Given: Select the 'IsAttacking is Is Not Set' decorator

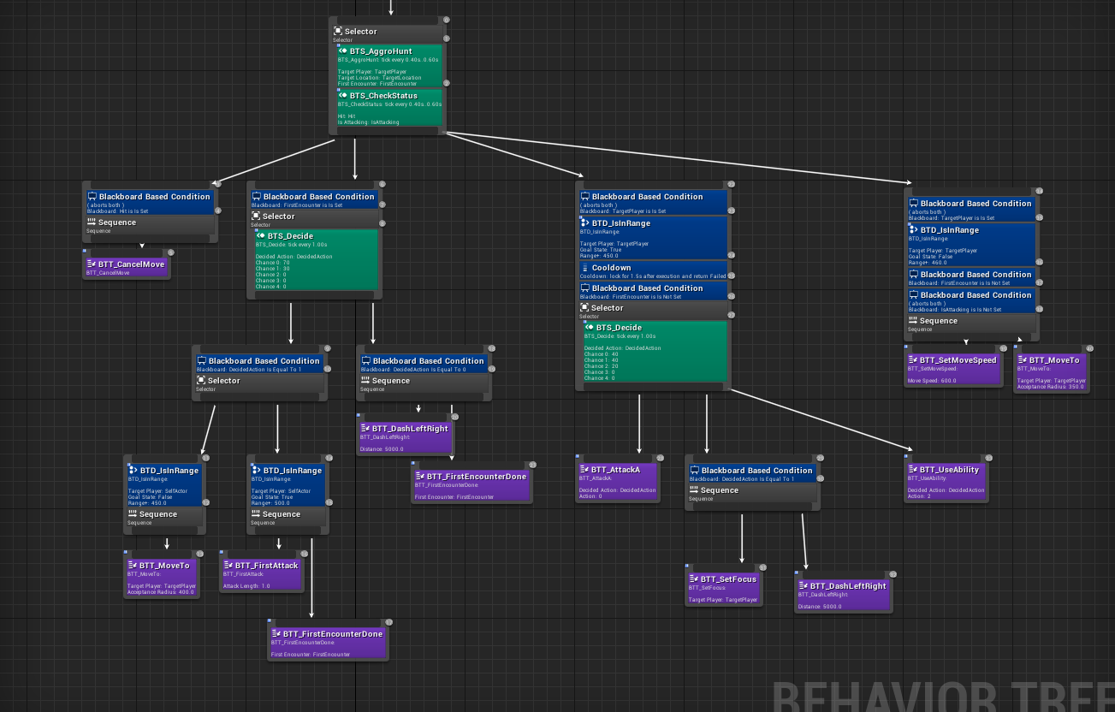Looking at the screenshot, I should pyautogui.click(x=971, y=300).
